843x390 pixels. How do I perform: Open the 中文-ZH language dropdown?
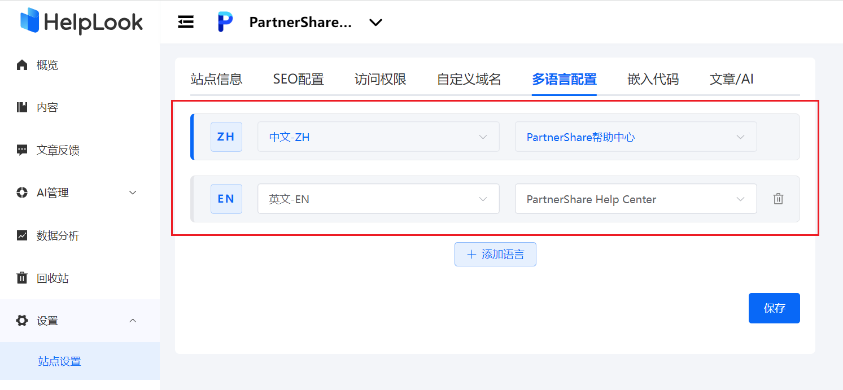pos(378,137)
